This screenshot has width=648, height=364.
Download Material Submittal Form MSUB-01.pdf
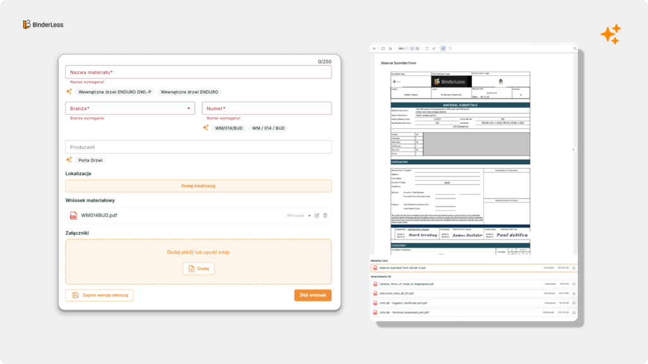click(573, 268)
